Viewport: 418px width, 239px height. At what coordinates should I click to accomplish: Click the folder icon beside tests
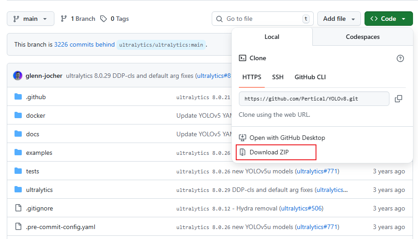(18, 171)
